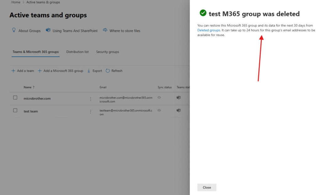This screenshot has height=195, width=321.
Task: Click the cloud icon beside Where to store files
Action: [x=105, y=30]
